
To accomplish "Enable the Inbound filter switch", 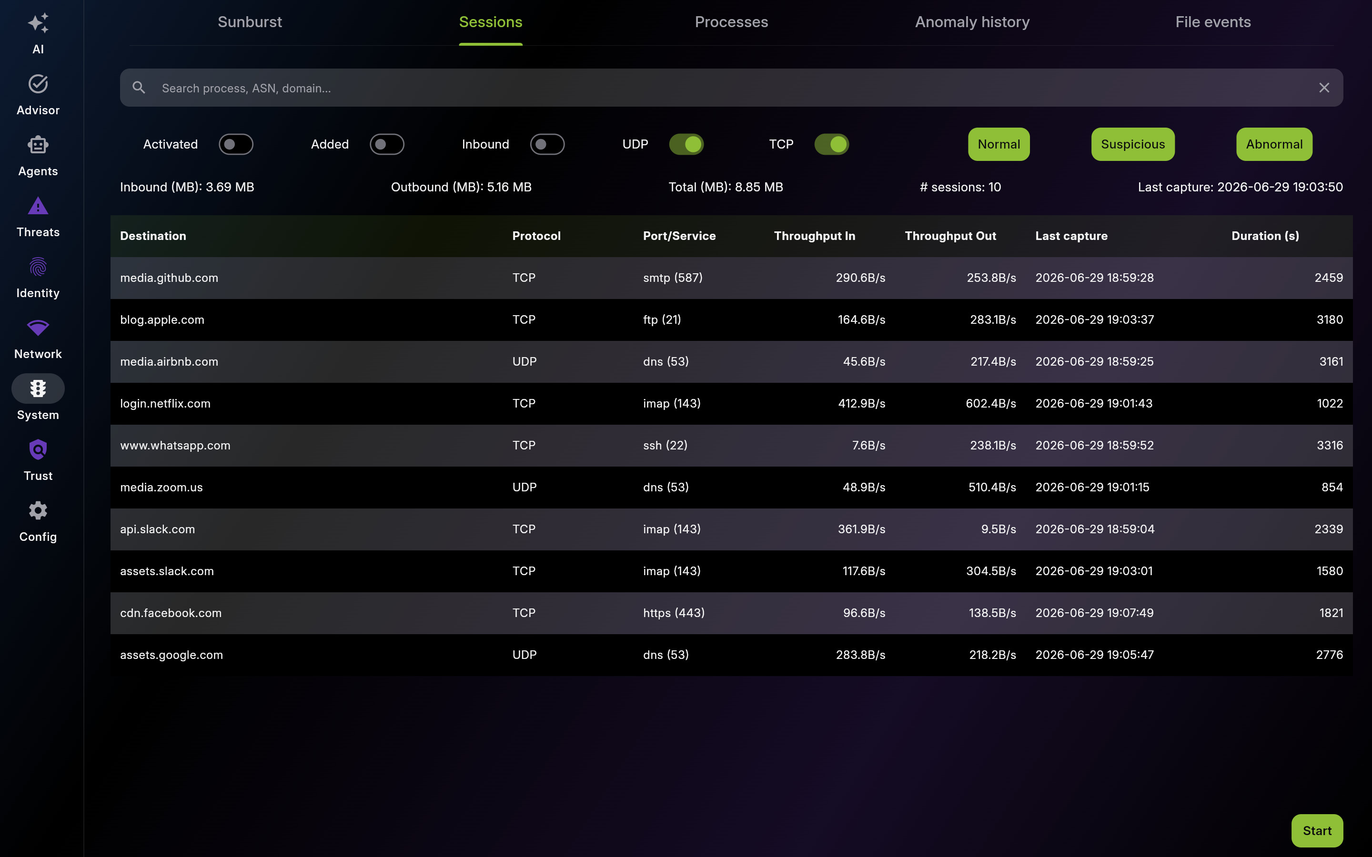I will coord(547,145).
